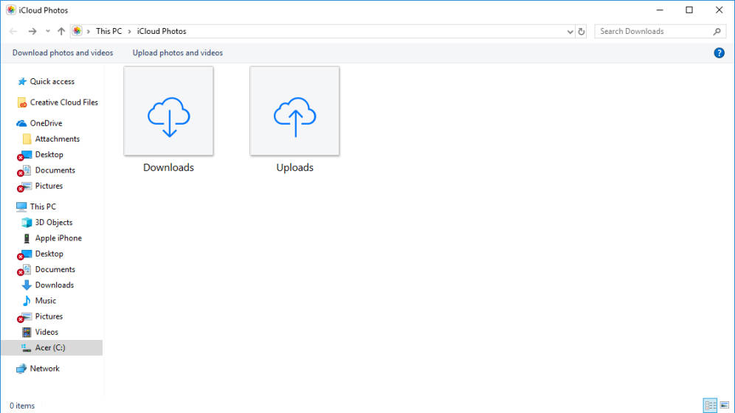Open the Uploads cloud folder thumbnail
Screen dimensions: 735x413
[x=294, y=111]
